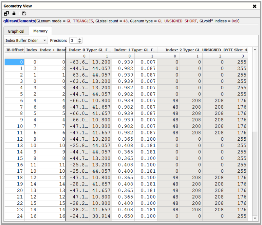This screenshot has width=262, height=225.
Task: Switch to the Graphical tab
Action: 16,31
